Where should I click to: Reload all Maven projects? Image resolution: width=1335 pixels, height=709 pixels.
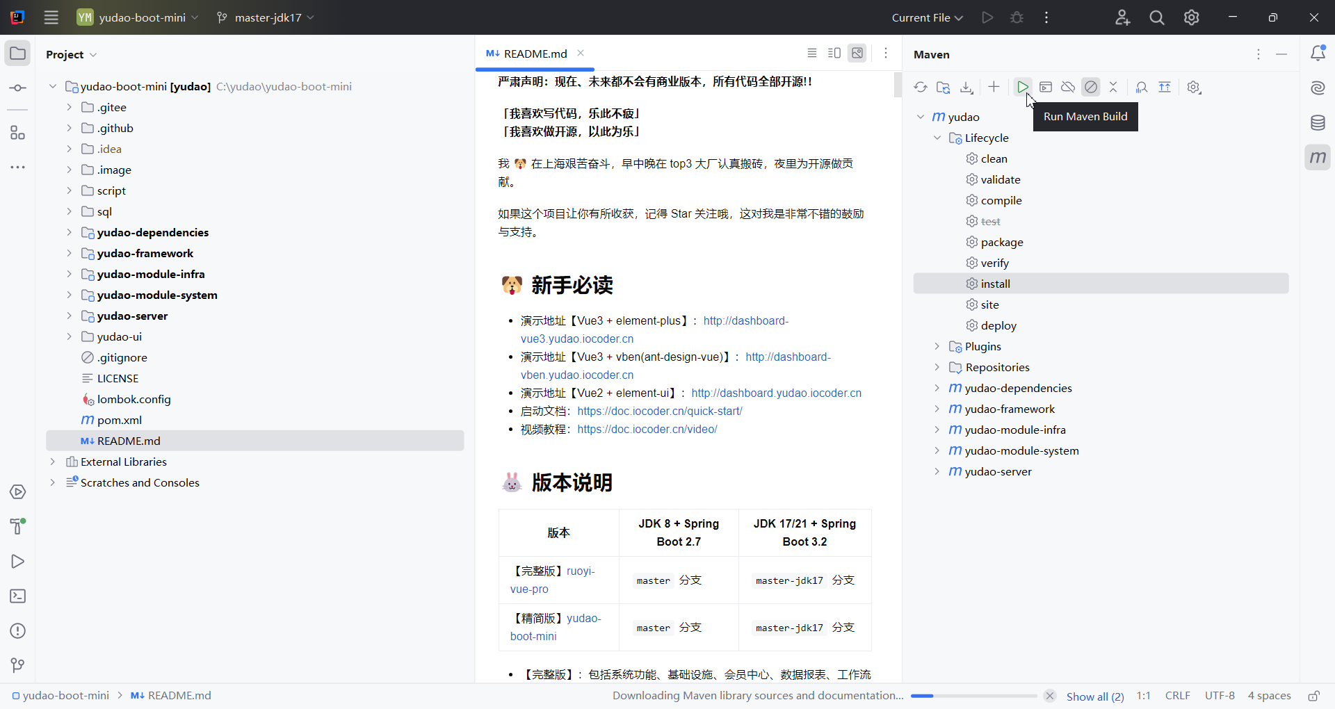click(x=921, y=87)
